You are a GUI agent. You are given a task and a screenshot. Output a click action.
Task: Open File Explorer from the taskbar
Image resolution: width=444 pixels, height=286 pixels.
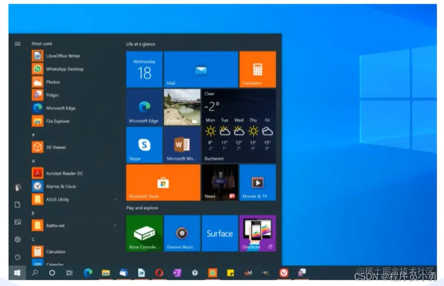(106, 272)
